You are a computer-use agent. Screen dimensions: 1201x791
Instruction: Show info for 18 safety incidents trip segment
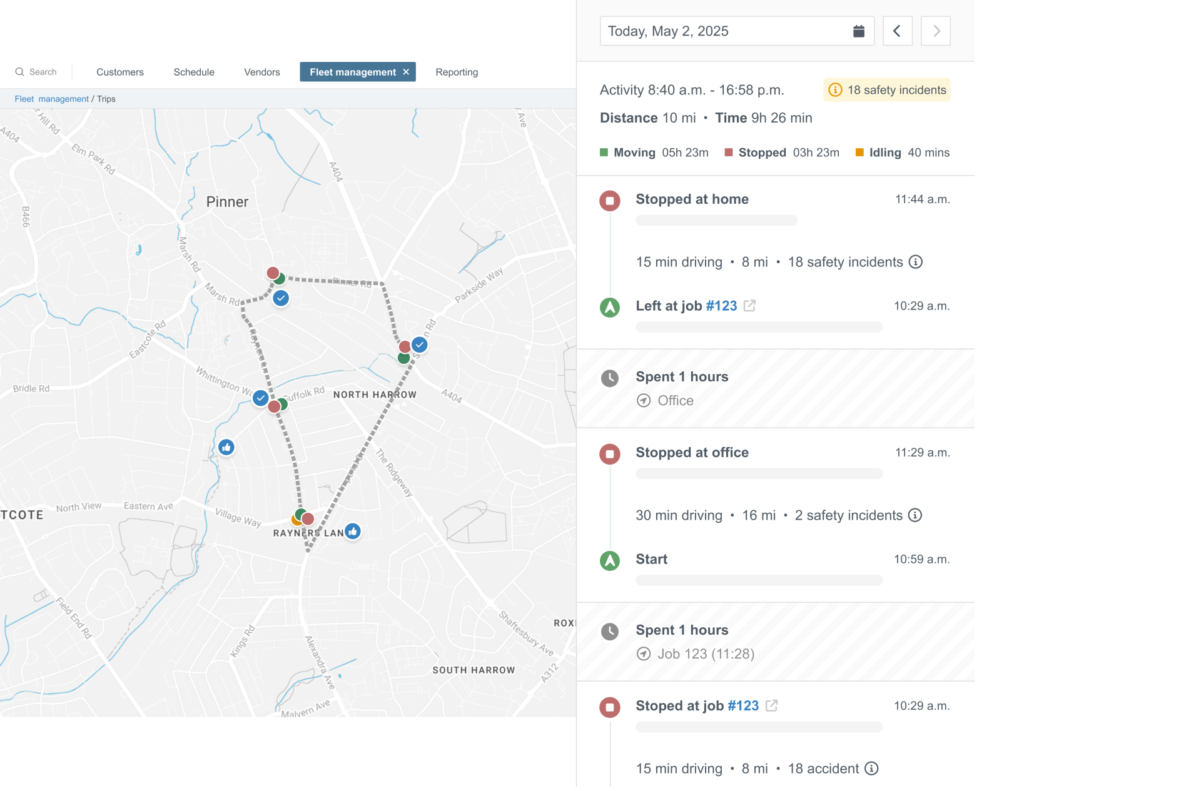(x=916, y=262)
